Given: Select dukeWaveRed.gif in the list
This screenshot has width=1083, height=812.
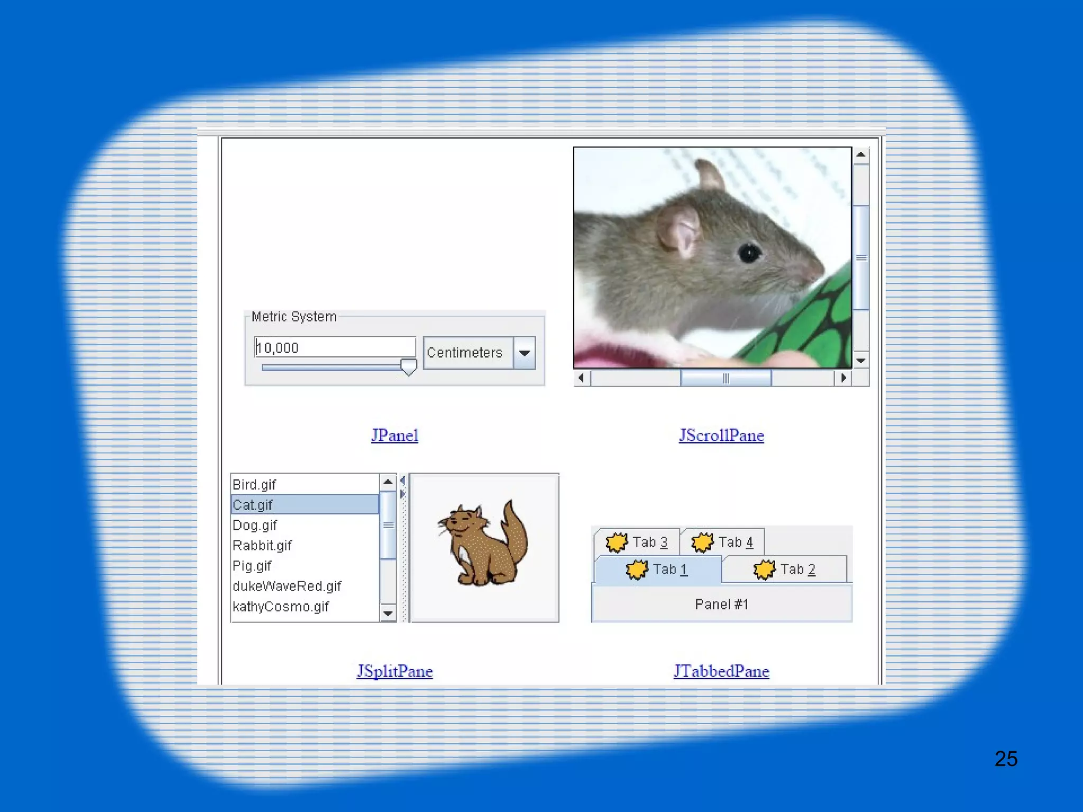Looking at the screenshot, I should 287,586.
